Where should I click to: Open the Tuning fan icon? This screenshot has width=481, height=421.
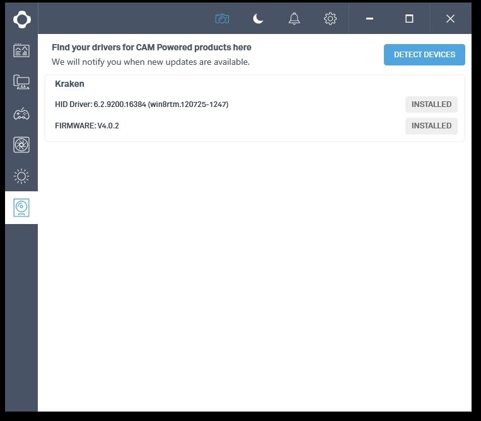point(21,145)
